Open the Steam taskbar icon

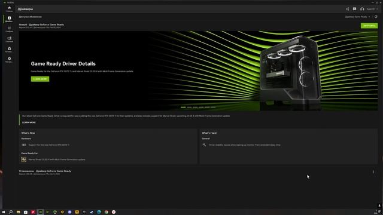(92, 212)
